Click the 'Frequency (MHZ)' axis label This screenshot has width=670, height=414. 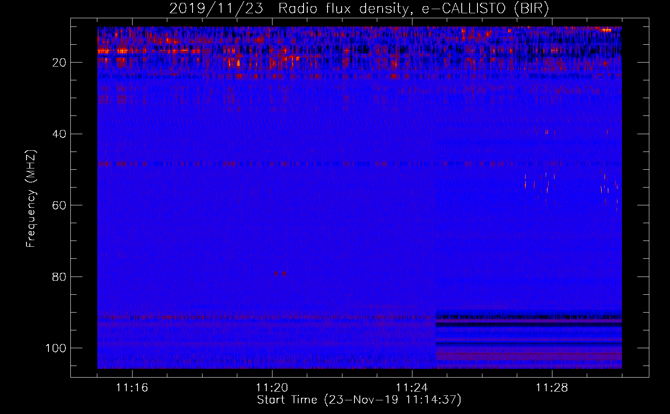point(31,198)
